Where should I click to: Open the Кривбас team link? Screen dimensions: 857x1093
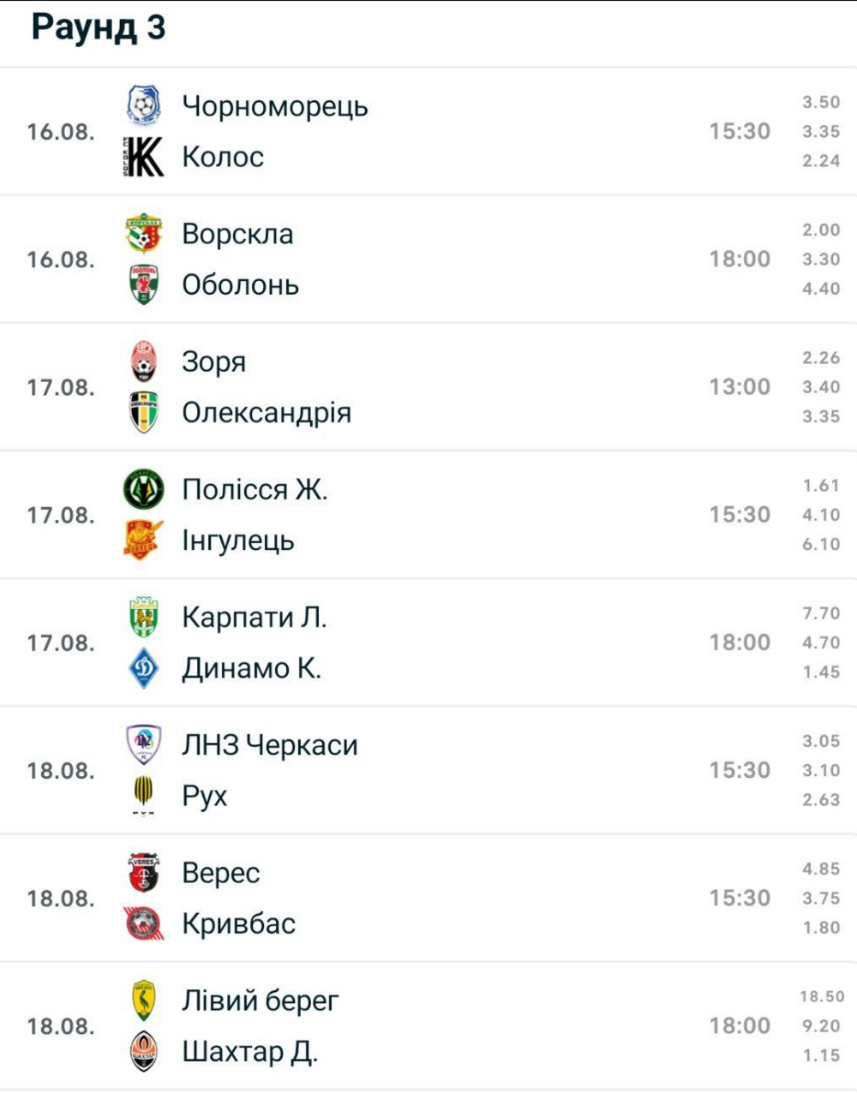click(x=239, y=923)
